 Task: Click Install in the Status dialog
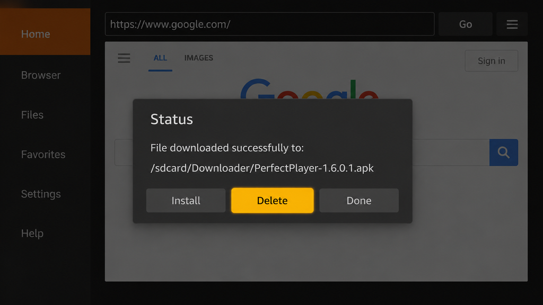186,201
